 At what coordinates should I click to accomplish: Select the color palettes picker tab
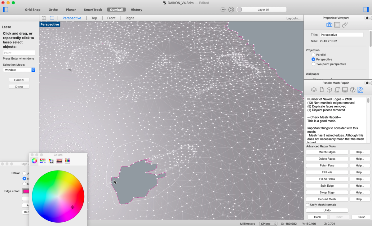[51, 161]
